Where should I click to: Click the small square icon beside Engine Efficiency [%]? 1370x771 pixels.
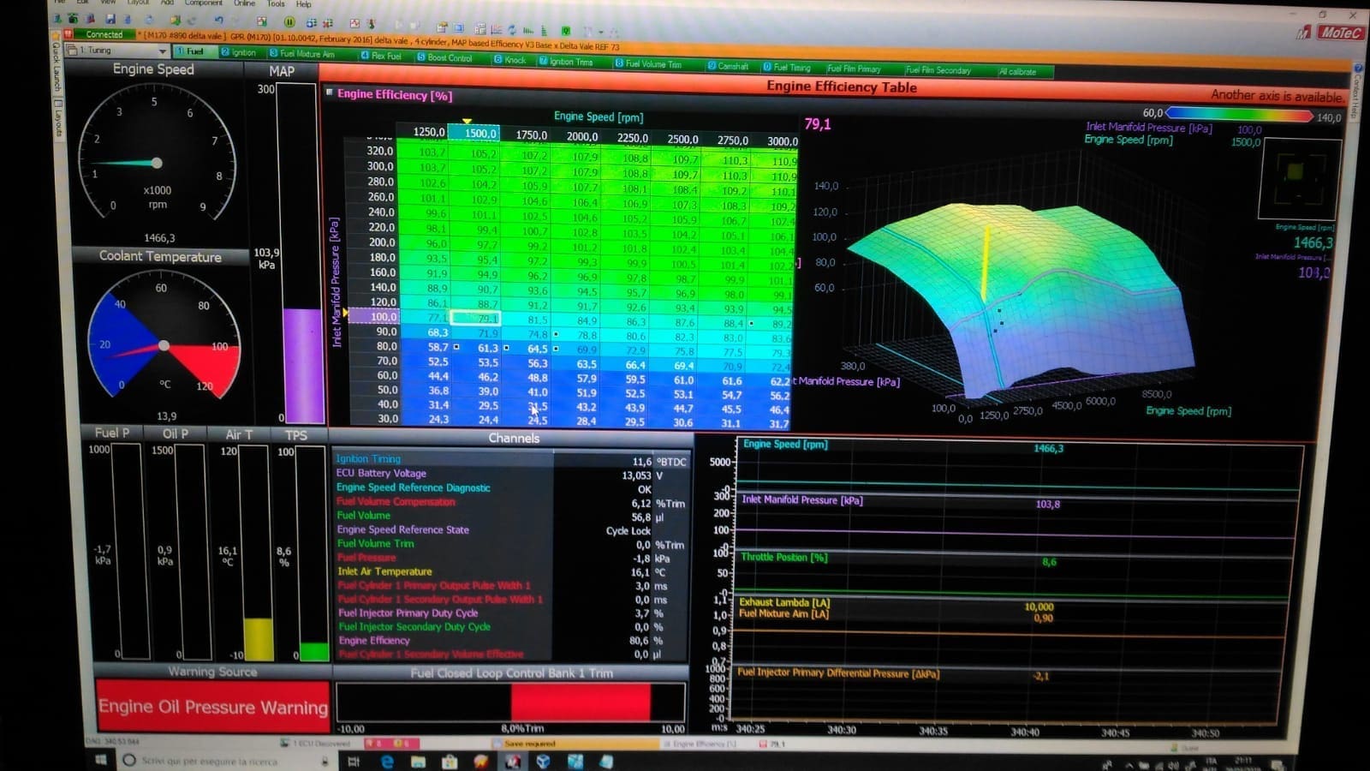click(329, 92)
